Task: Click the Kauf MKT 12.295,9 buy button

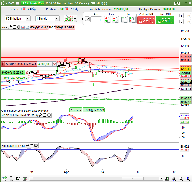Action: [x=165, y=20]
